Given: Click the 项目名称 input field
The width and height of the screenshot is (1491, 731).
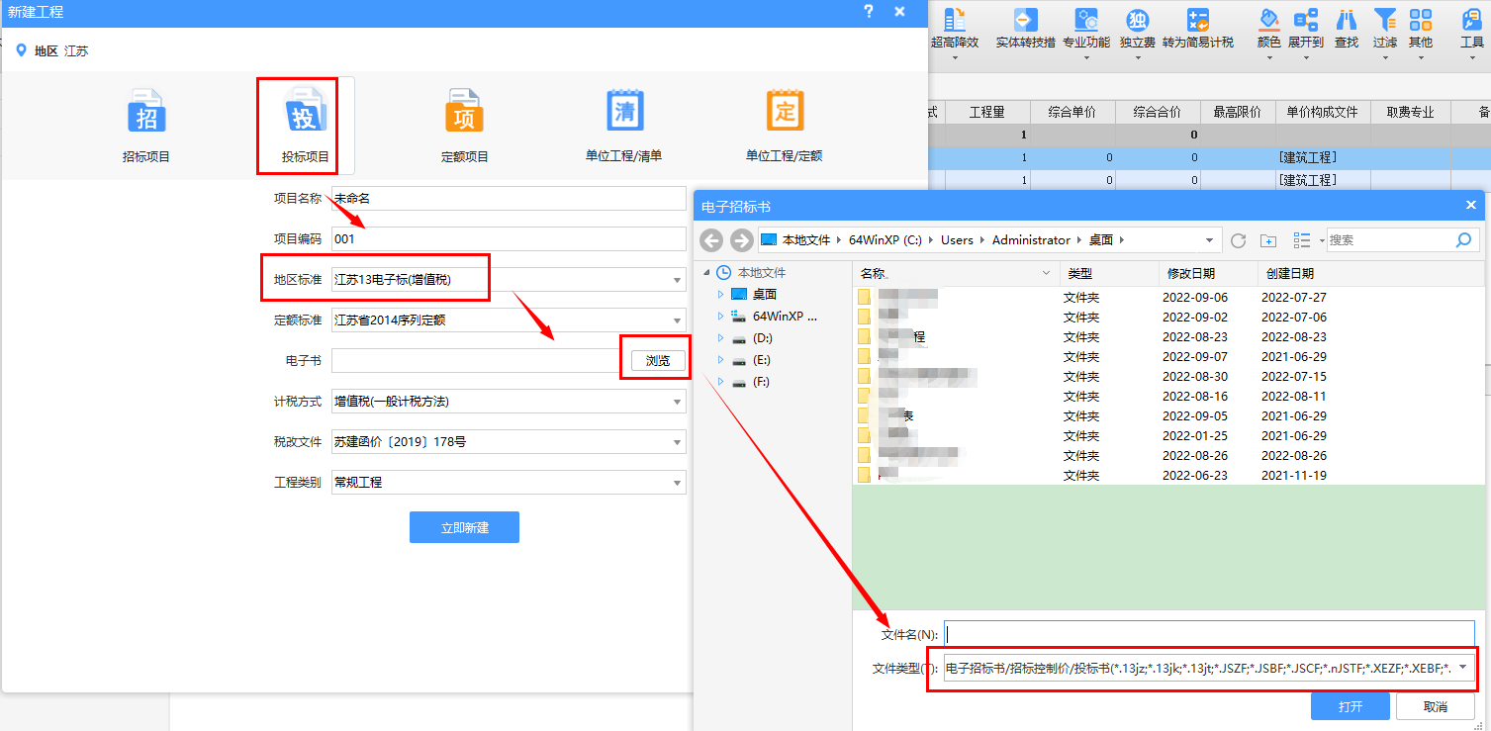Looking at the screenshot, I should pos(509,199).
